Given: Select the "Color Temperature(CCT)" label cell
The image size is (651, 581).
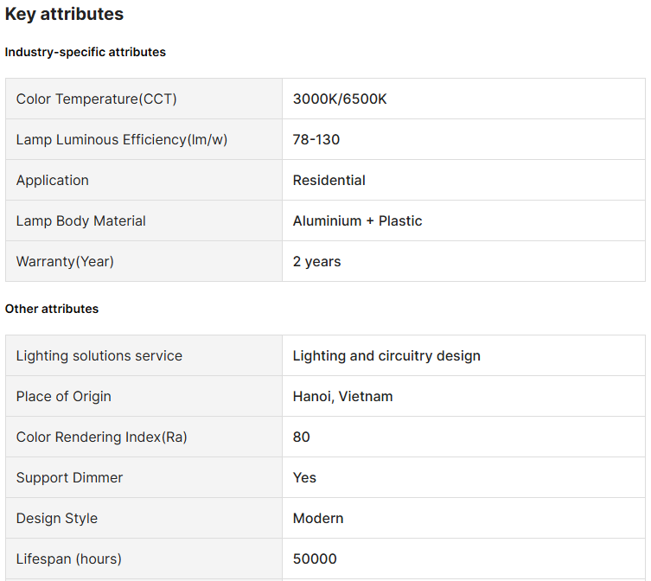Looking at the screenshot, I should pos(96,99).
